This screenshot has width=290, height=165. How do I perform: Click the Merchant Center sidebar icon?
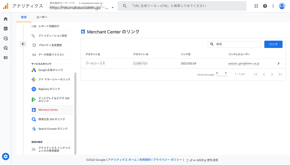34,110
